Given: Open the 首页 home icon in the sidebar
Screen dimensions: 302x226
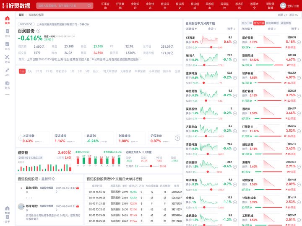Looking at the screenshot, I should click(x=7, y=18).
